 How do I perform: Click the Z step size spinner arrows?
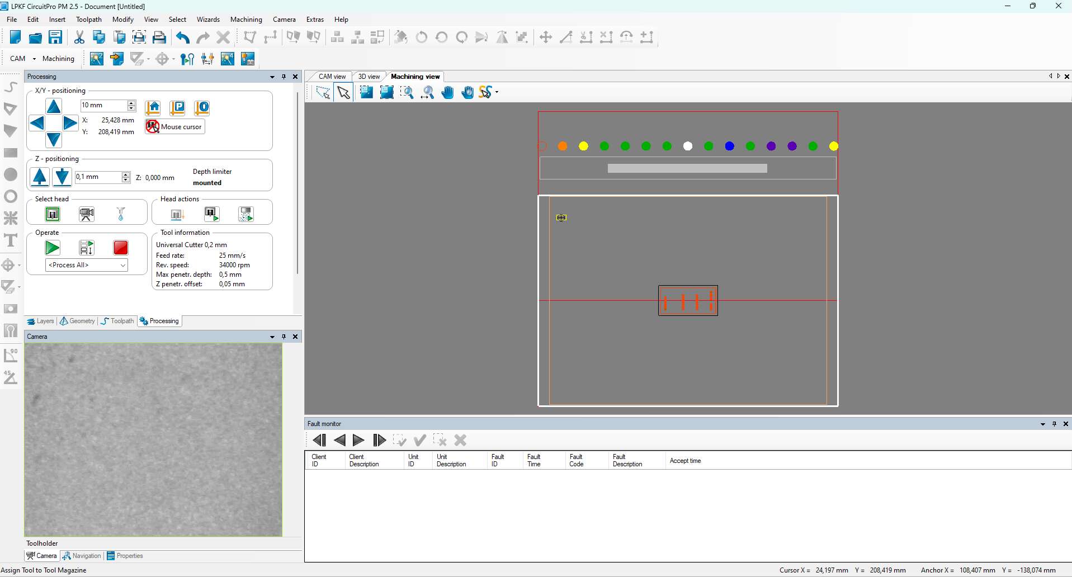click(126, 177)
